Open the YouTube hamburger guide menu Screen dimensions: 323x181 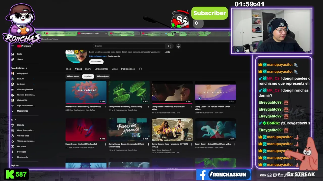(12, 46)
